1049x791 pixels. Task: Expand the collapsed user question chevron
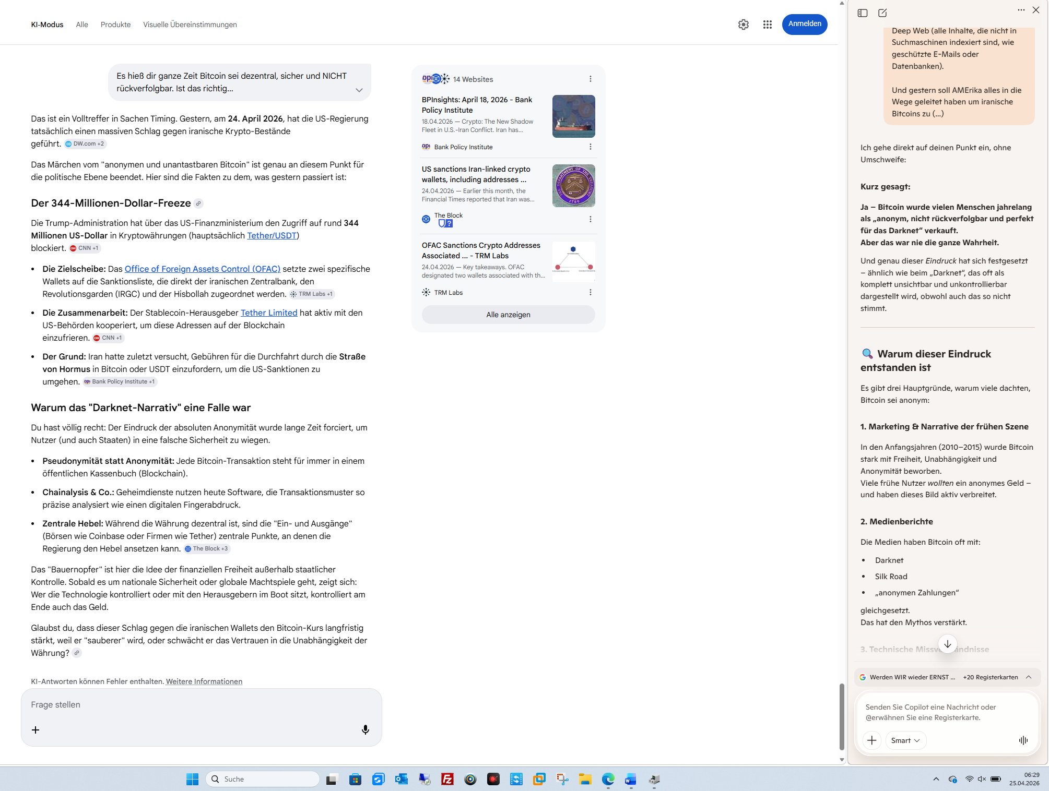click(359, 90)
